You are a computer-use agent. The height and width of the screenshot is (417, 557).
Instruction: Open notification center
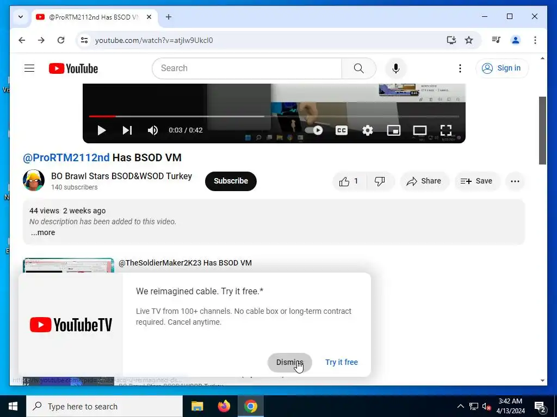pyautogui.click(x=540, y=407)
